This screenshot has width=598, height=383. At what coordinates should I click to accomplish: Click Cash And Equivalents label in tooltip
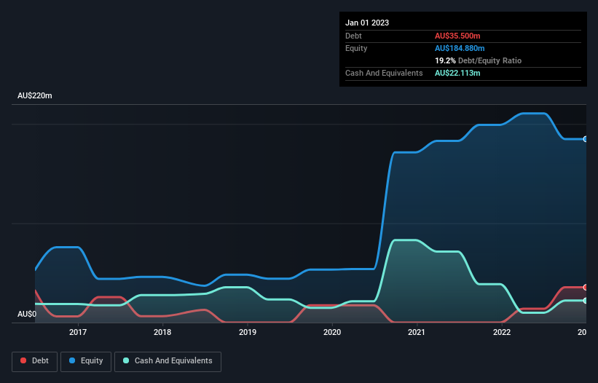pyautogui.click(x=384, y=73)
